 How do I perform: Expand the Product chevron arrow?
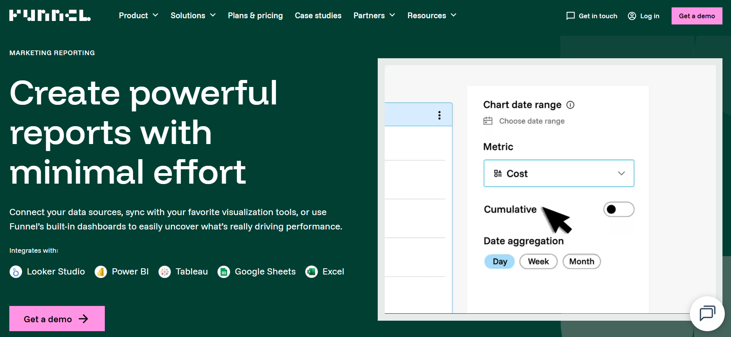click(x=155, y=15)
